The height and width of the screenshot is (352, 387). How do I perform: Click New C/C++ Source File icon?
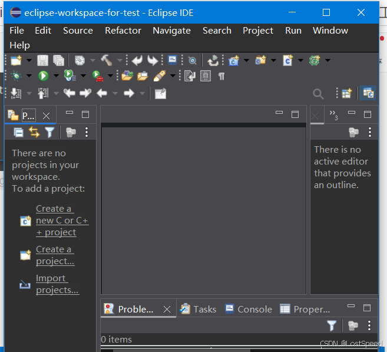coord(287,61)
